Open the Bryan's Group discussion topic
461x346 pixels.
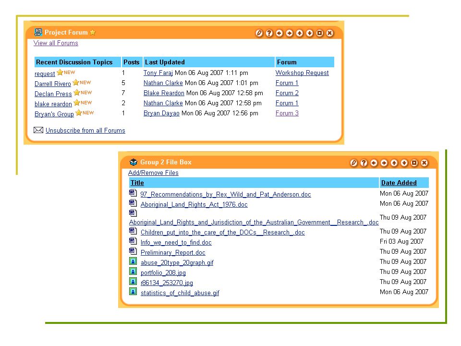coord(54,114)
